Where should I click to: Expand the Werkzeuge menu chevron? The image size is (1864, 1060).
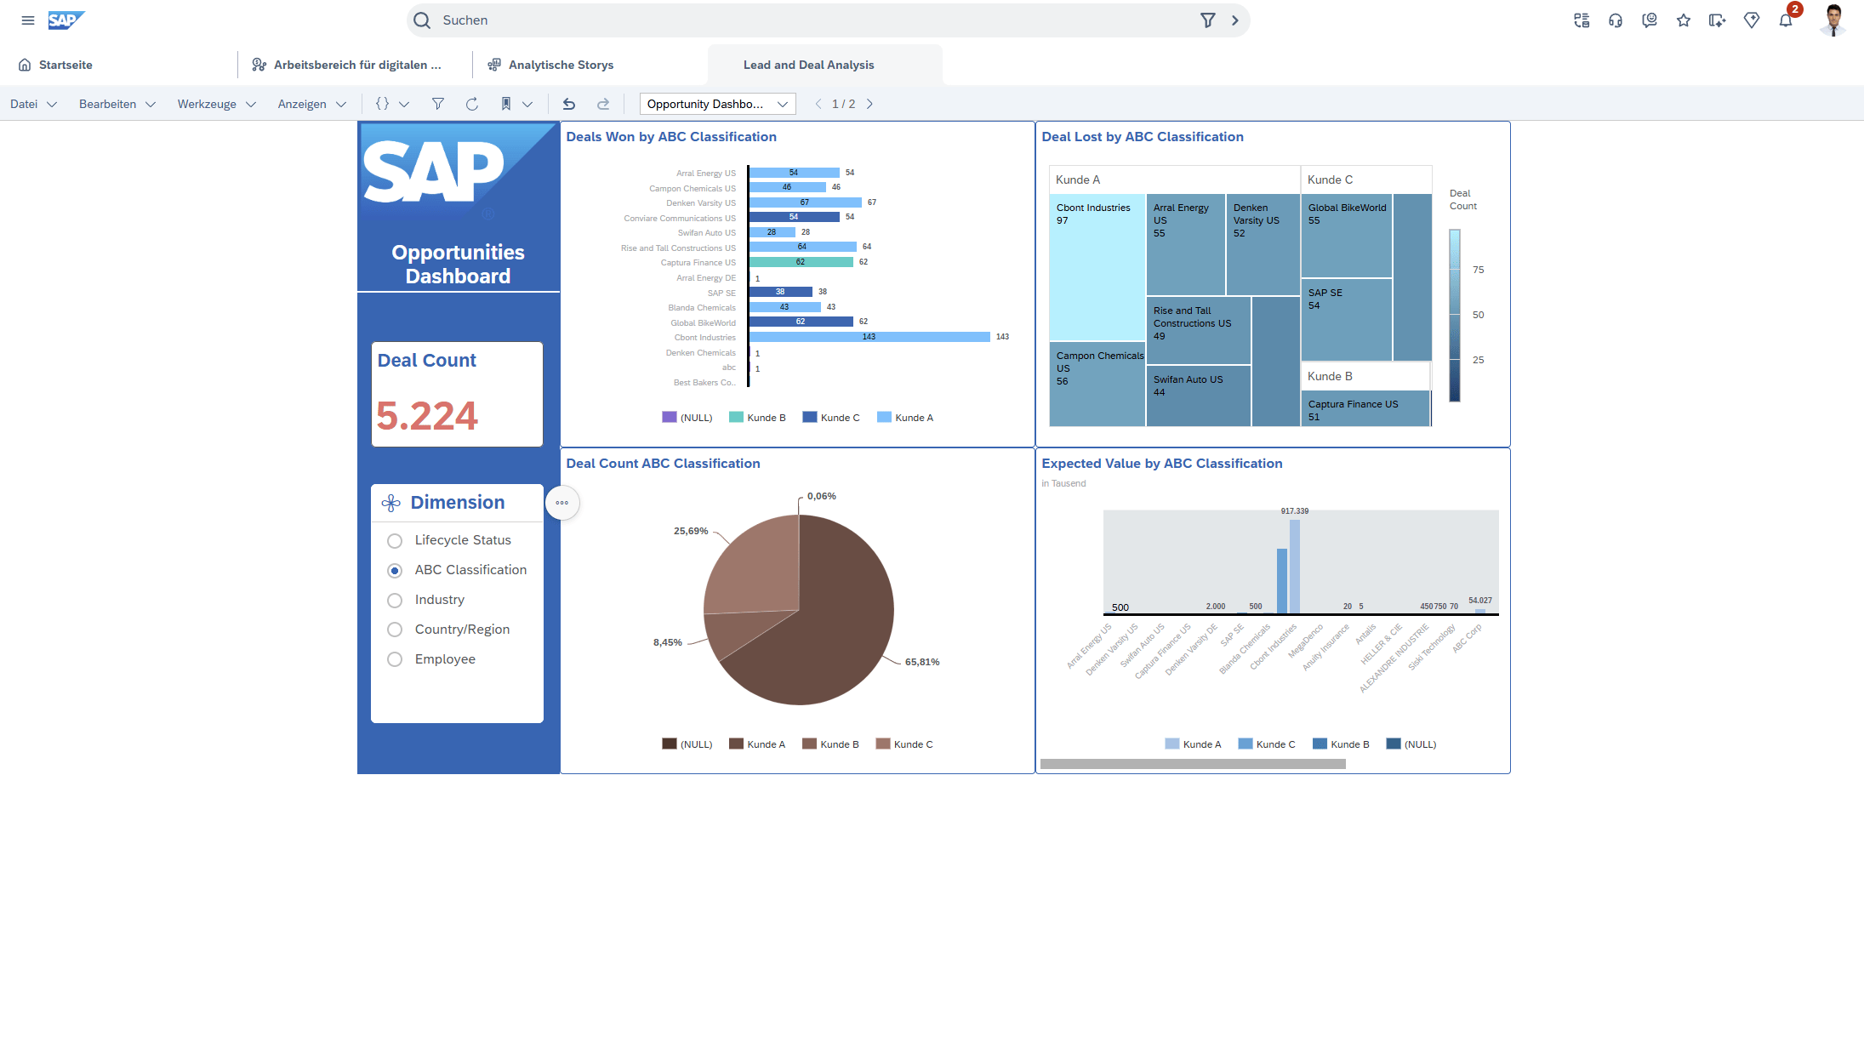point(251,105)
